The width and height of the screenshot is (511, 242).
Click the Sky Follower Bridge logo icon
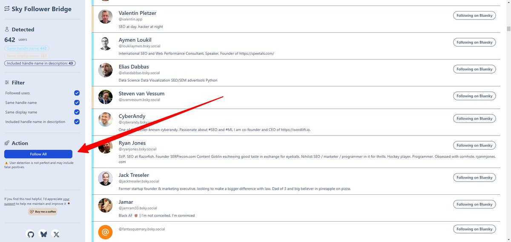click(7, 9)
